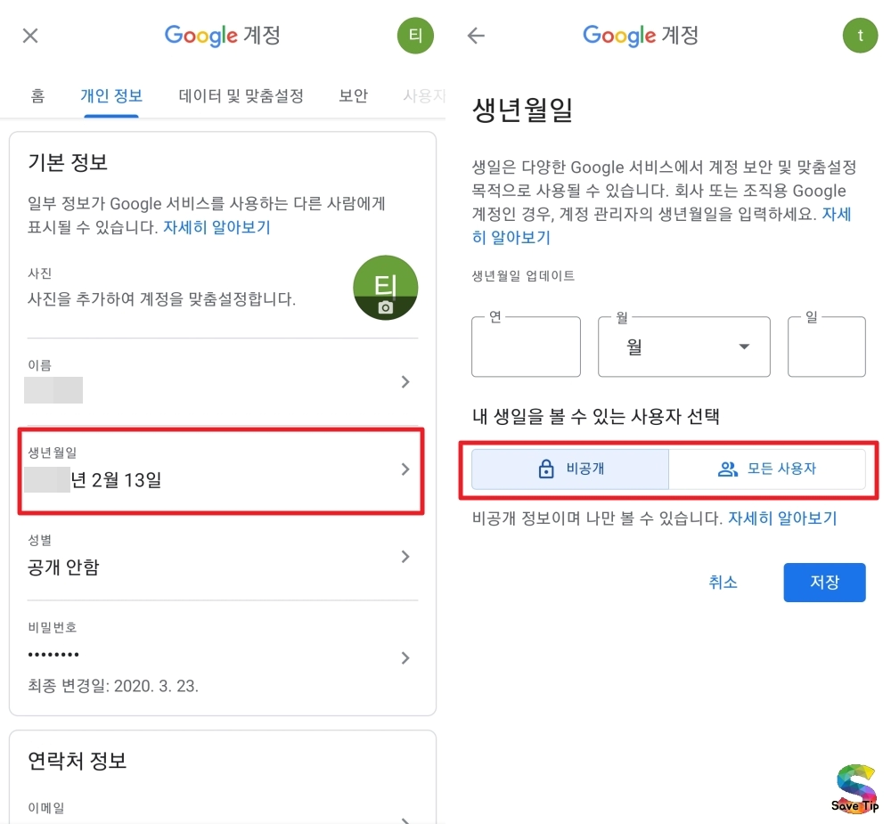Tap the back arrow on the 생년월일 screen
Viewport: 891px width, 824px height.
(476, 36)
